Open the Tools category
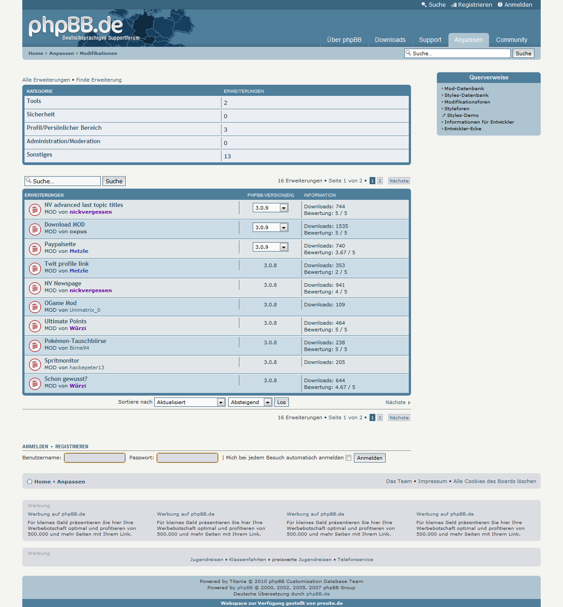563x607 pixels. point(34,101)
